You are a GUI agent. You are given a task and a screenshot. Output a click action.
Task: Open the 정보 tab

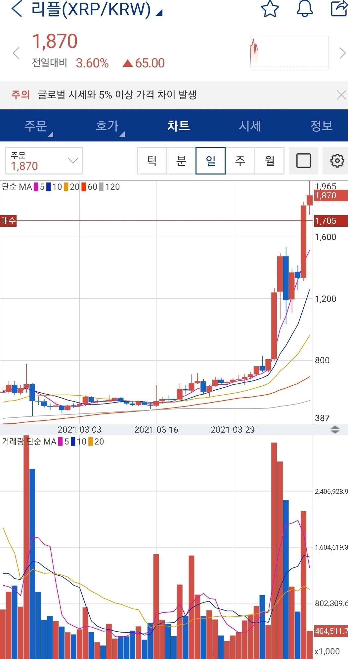coord(321,126)
